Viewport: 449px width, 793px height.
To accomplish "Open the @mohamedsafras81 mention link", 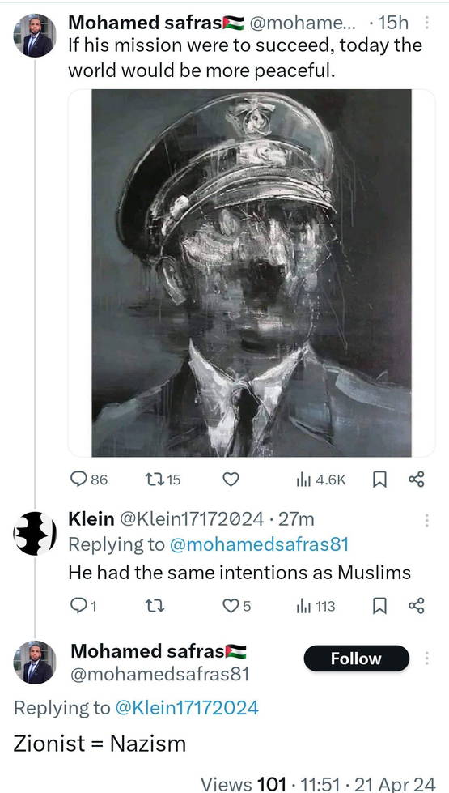I will (261, 544).
